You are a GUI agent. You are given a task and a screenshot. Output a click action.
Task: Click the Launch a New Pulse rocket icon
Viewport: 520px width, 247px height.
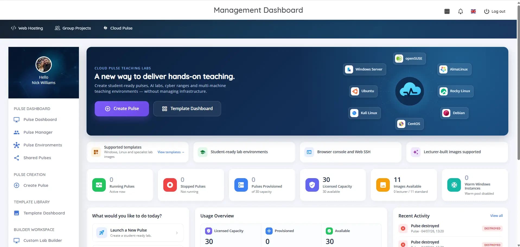point(102,233)
